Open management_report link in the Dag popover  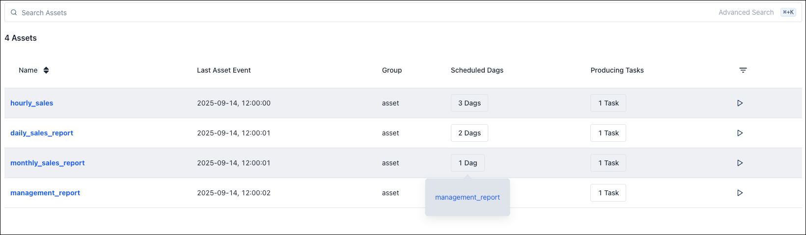point(467,197)
